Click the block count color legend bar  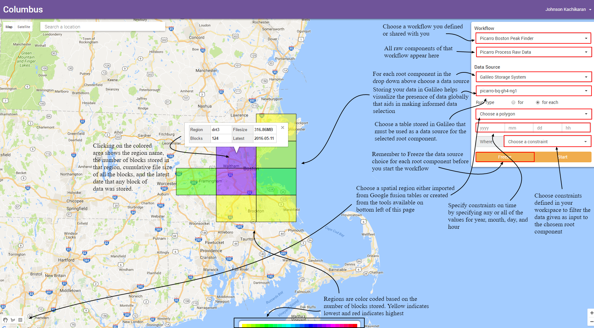tap(299, 326)
